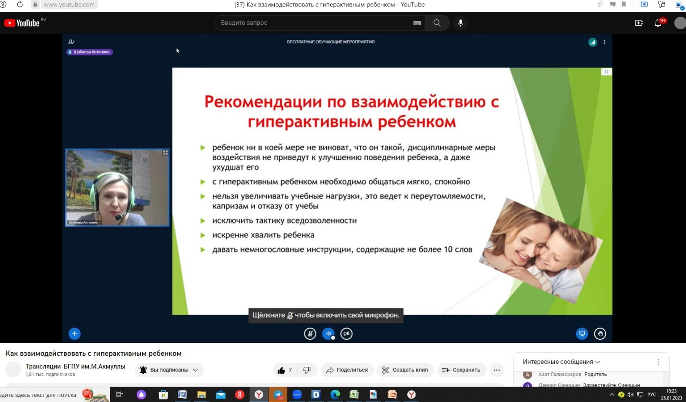Toggle the webinar speaker audio button
686x402 pixels.
(328, 334)
